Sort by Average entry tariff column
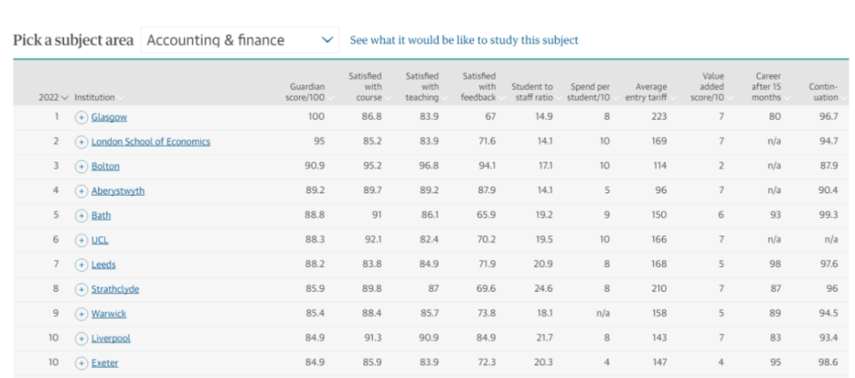855x378 pixels. (x=651, y=92)
